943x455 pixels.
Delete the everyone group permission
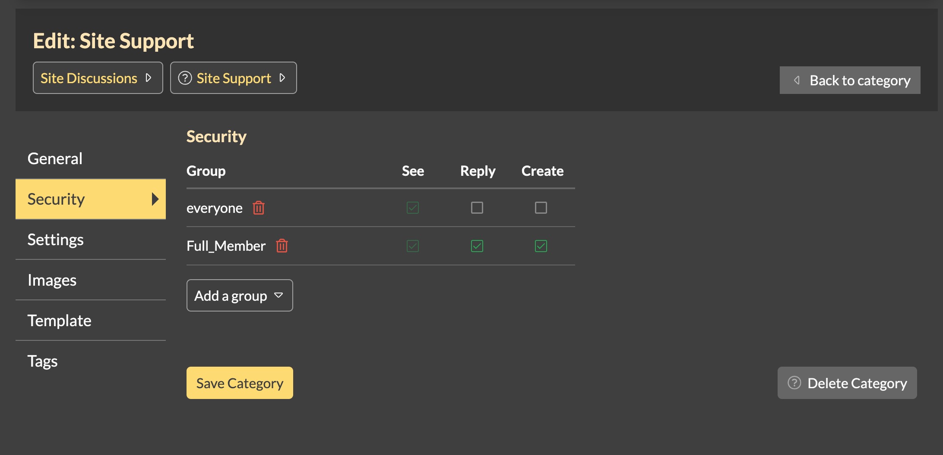coord(259,208)
